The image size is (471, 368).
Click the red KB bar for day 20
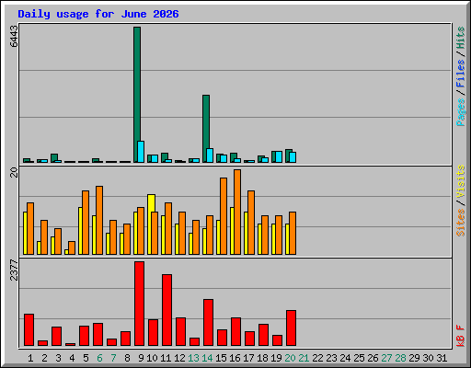pos(291,328)
